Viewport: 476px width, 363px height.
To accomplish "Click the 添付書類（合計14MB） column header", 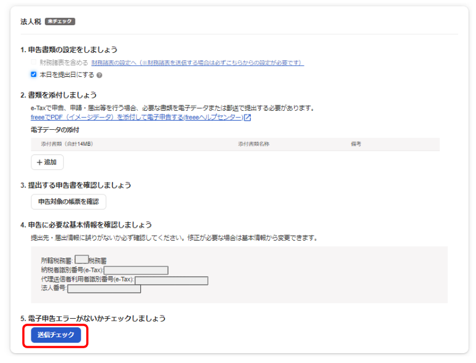I will (67, 144).
